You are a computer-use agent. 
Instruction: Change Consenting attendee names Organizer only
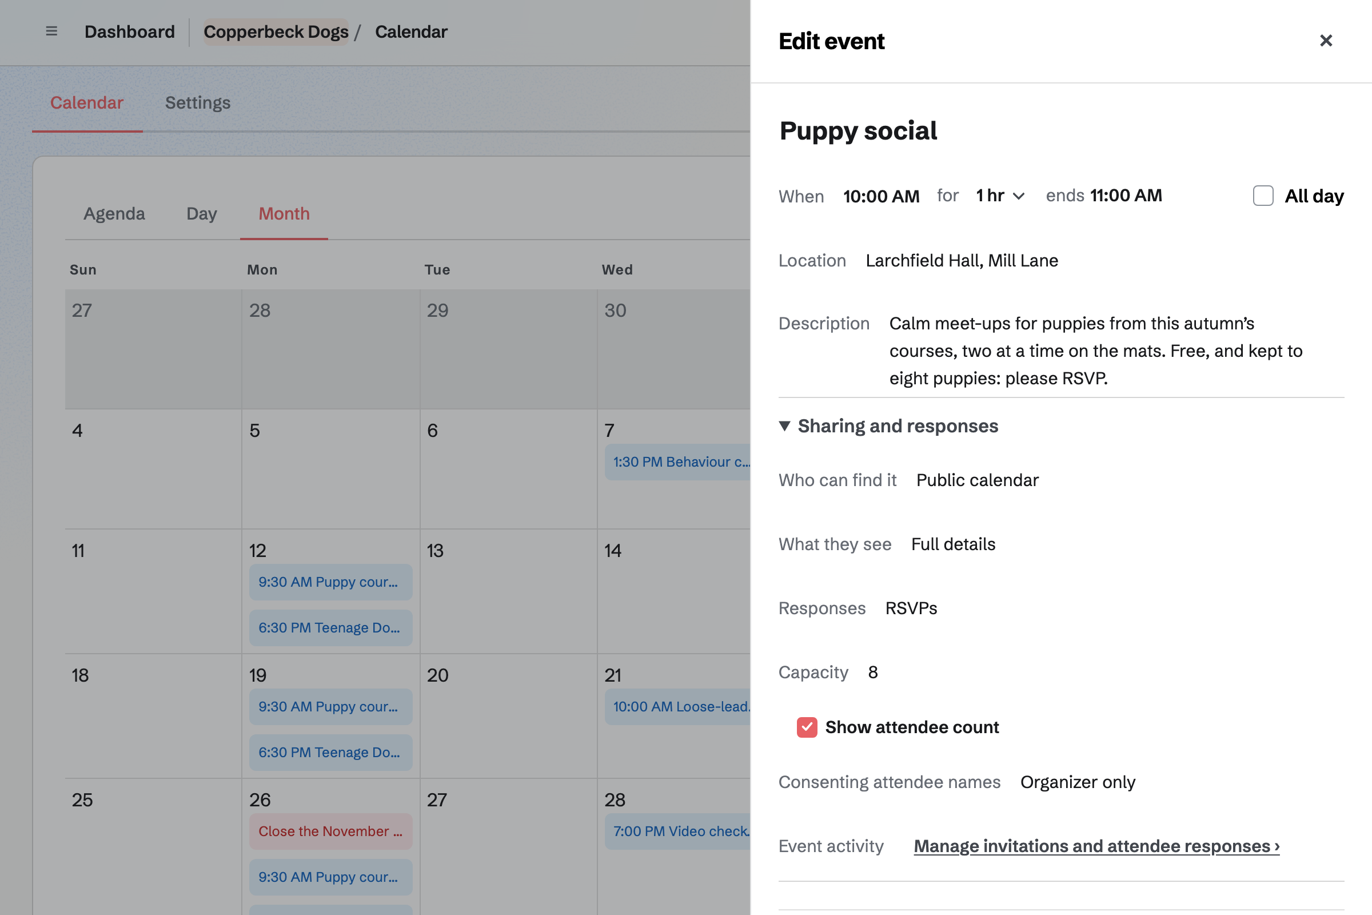pos(1078,782)
